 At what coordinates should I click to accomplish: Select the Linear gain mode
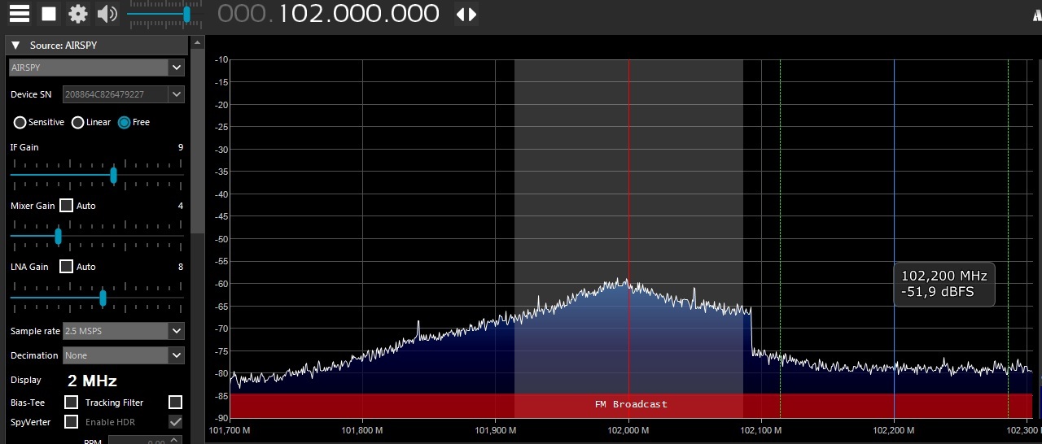coord(78,122)
